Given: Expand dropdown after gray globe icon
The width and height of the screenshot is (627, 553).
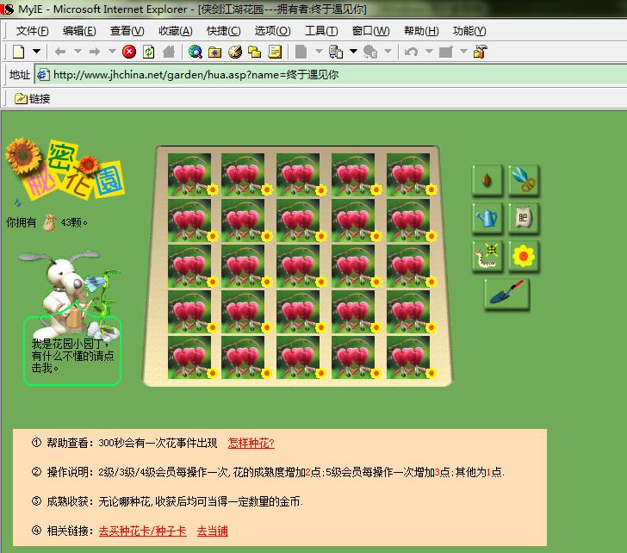Looking at the screenshot, I should point(388,51).
